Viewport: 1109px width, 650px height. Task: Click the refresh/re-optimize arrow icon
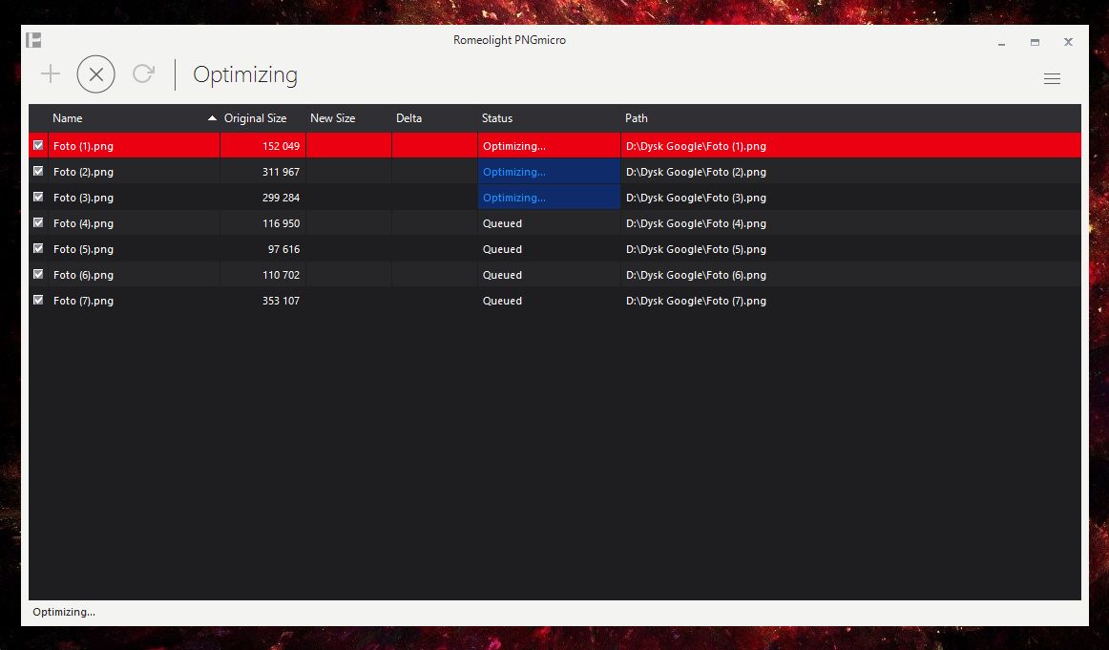(143, 73)
